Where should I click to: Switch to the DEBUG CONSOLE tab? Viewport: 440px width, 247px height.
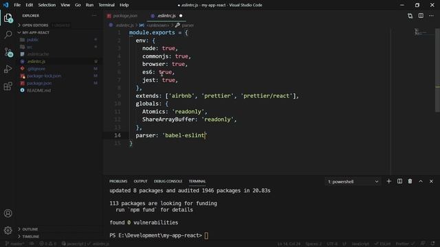tap(168, 181)
